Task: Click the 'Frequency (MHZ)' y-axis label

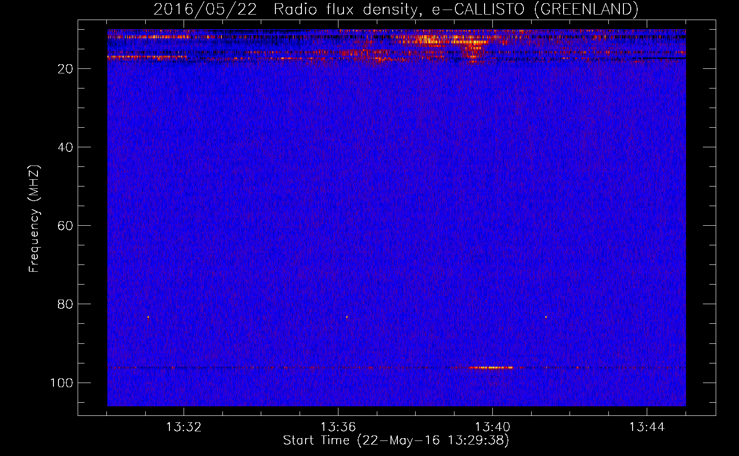Action: (34, 219)
